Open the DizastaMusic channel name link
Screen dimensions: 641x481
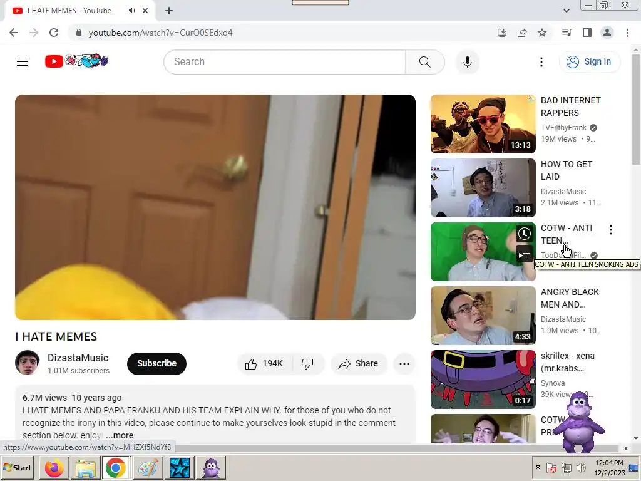[x=78, y=358]
